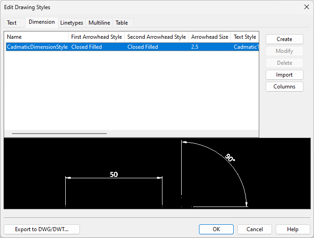
Task: Open the Columns options button
Action: [284, 87]
